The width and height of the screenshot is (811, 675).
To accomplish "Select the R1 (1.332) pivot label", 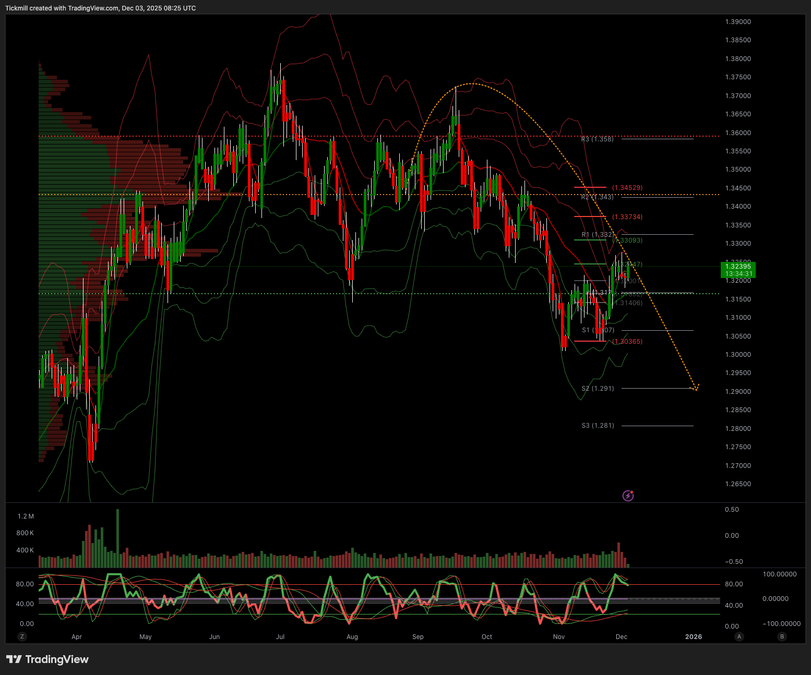I will pos(598,235).
